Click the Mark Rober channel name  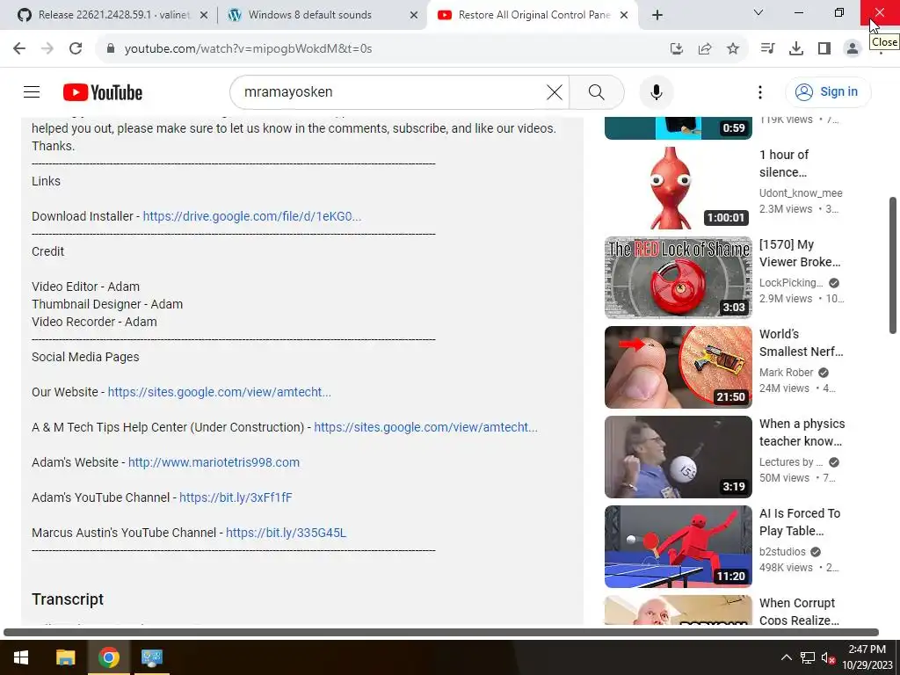pos(786,373)
